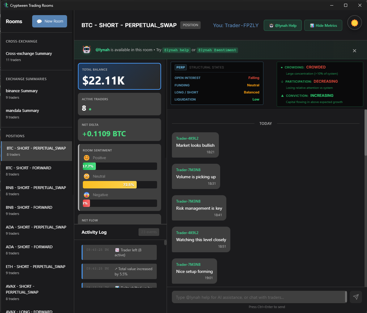Click Liquidation Low row
Image resolution: width=367 pixels, height=313 pixels.
coord(217,99)
